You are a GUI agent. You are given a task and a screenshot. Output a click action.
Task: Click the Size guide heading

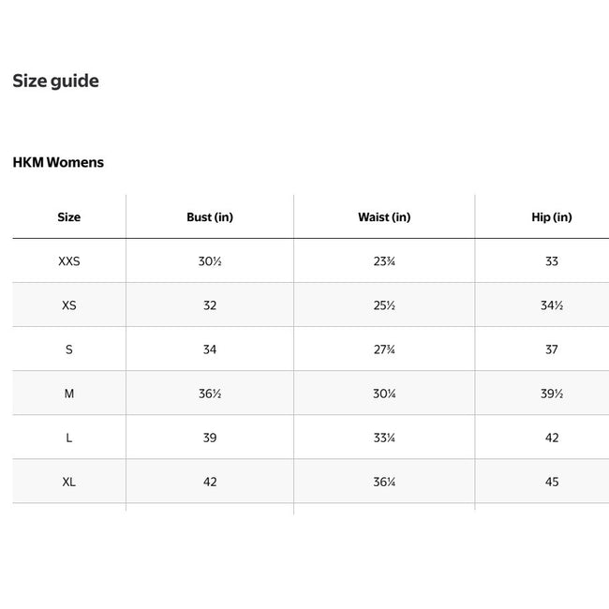(55, 82)
